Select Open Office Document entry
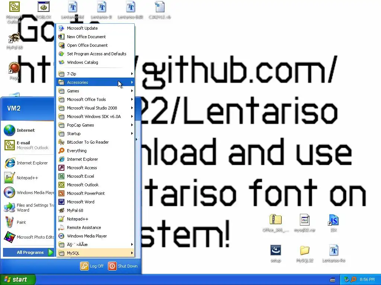This screenshot has width=381, height=285. point(95,45)
